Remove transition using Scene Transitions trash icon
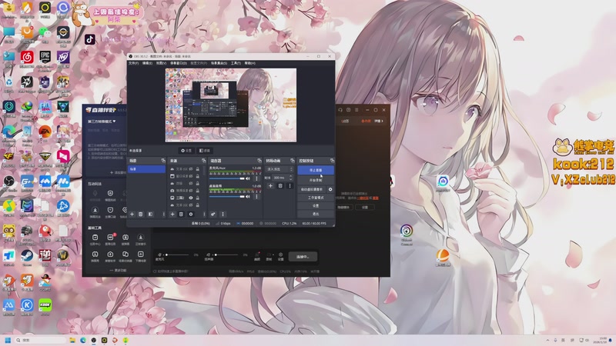 click(280, 185)
